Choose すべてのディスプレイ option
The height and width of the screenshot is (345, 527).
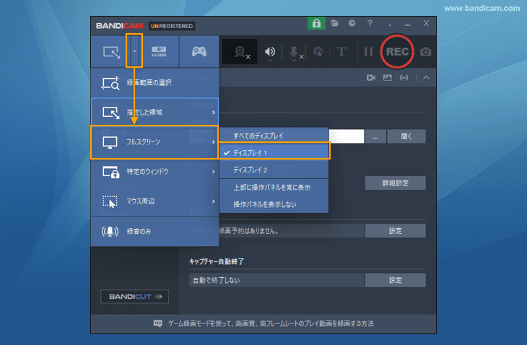click(x=274, y=136)
